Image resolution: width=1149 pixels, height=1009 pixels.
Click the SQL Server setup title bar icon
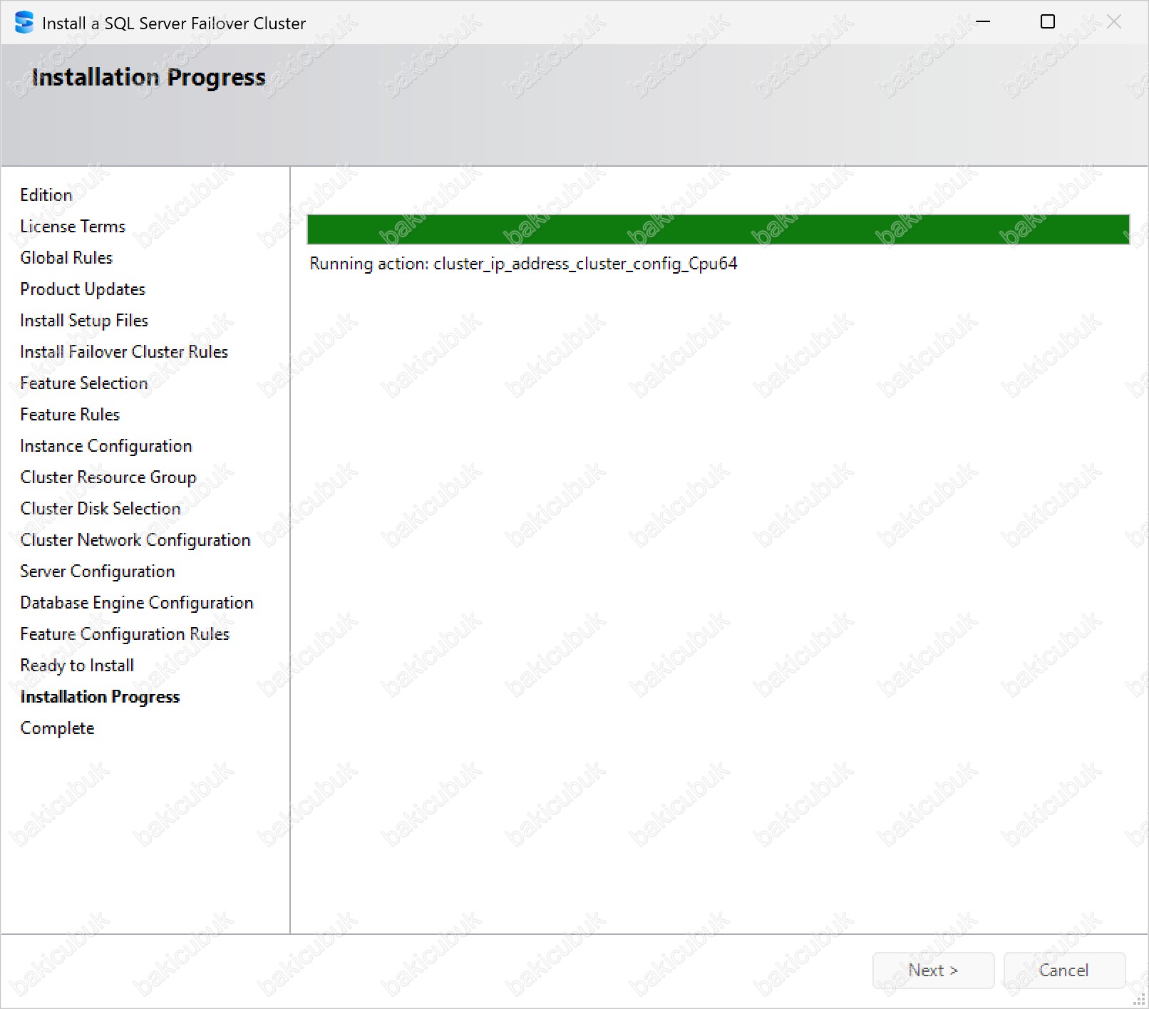pos(24,23)
